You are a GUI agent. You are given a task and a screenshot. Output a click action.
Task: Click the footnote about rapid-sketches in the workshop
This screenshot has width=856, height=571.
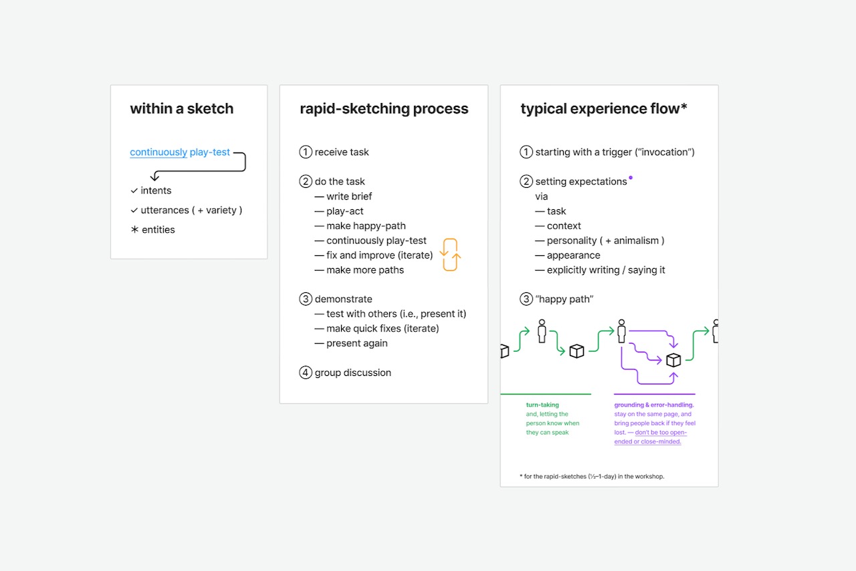click(x=592, y=477)
